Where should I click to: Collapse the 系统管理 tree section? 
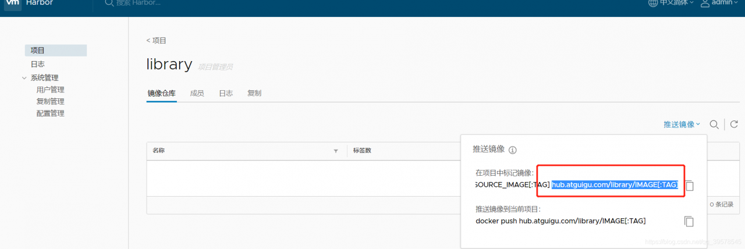click(x=24, y=77)
